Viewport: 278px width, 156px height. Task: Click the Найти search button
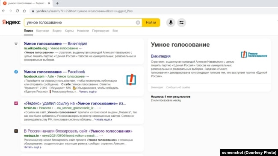(151, 23)
